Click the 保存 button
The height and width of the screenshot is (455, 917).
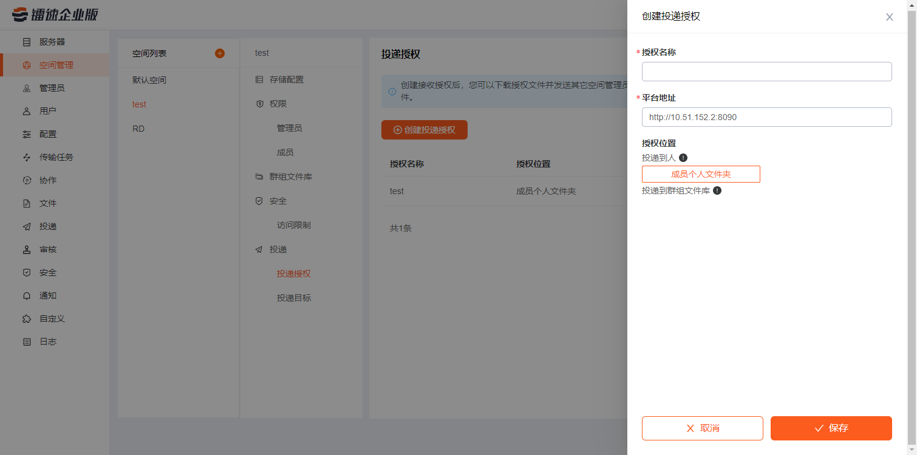pyautogui.click(x=831, y=428)
